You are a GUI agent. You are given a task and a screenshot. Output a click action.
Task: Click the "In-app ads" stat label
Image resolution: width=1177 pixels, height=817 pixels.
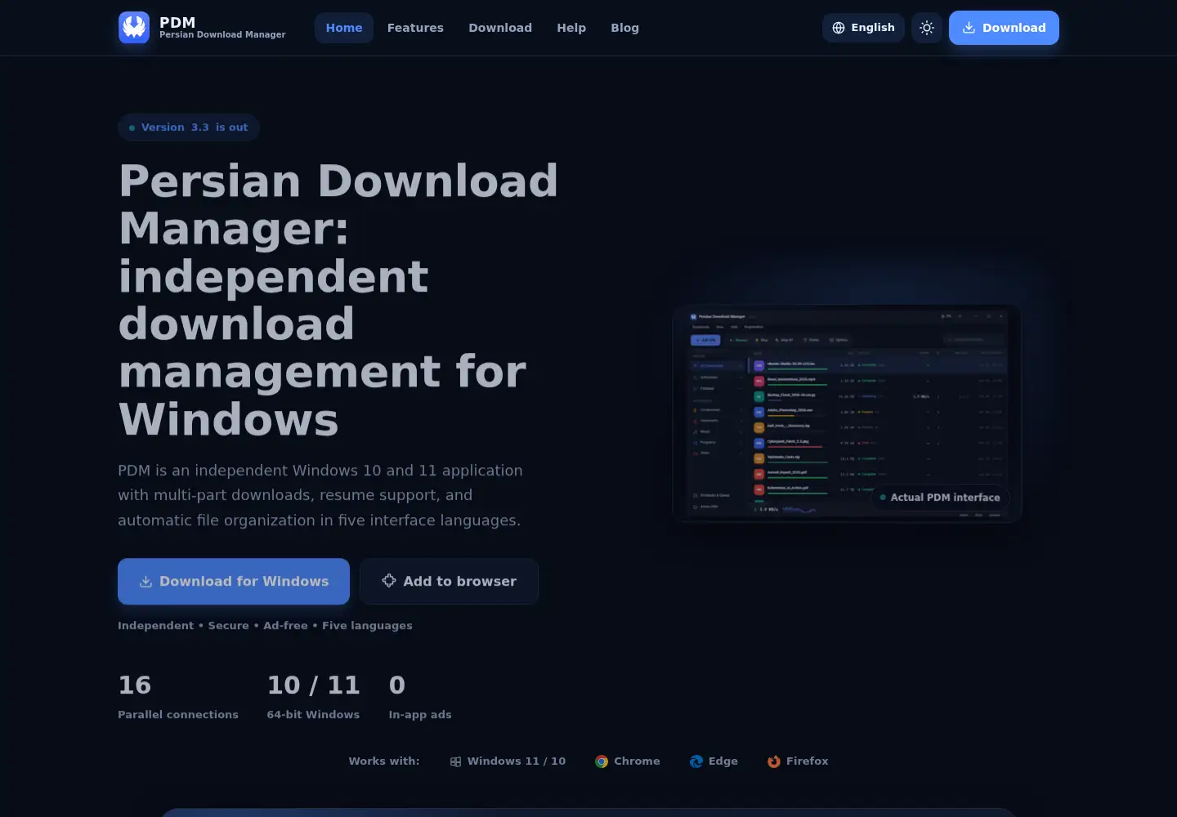point(420,715)
